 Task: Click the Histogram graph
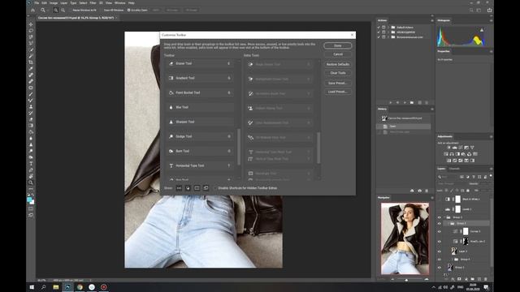click(x=461, y=36)
